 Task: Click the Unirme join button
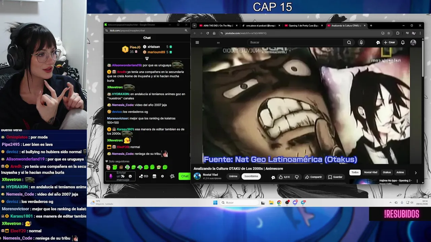click(x=233, y=176)
